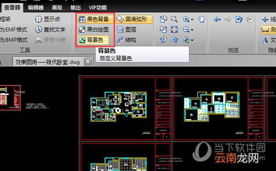Click the grayed-out 修剪光栅 option
This screenshot has height=171, width=276.
point(50,40)
